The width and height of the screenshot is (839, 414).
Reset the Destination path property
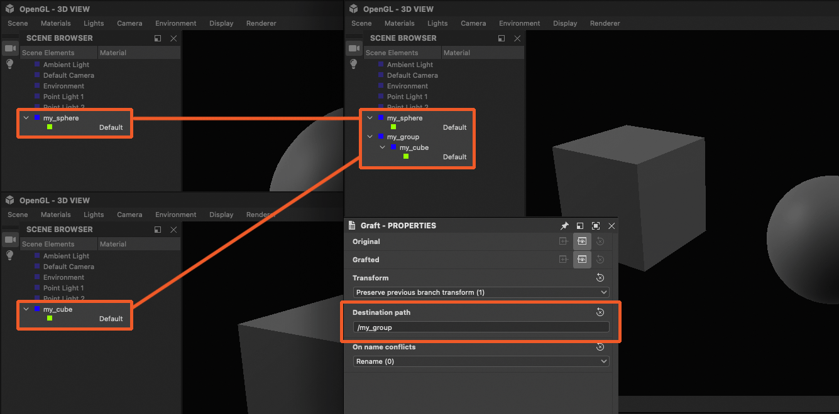600,312
